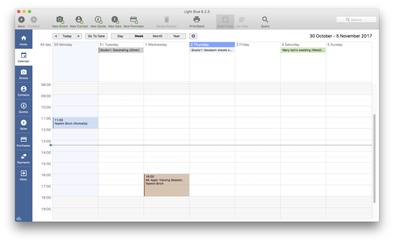Open the Go To Date picker
Viewport: 394px width, 243px height.
96,36
